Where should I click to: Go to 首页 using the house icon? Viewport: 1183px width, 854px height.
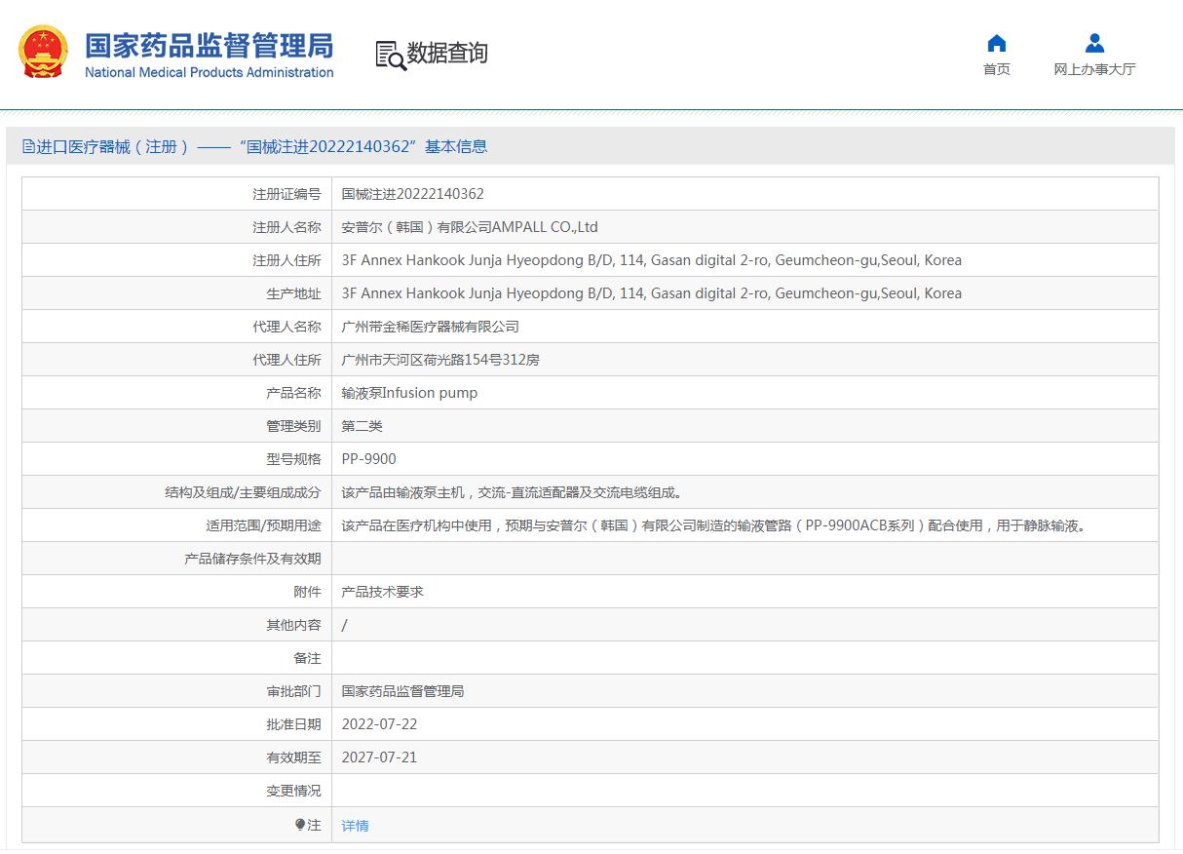[996, 43]
